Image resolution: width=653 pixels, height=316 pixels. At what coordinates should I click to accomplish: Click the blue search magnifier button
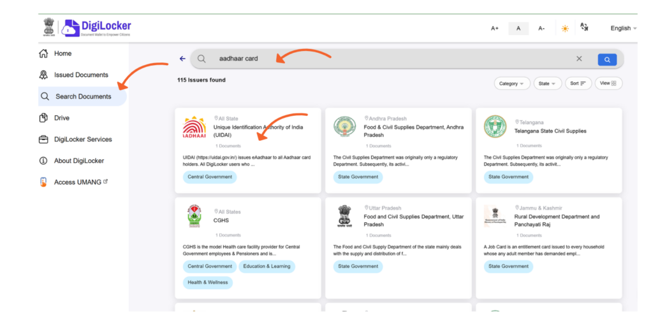(x=607, y=59)
